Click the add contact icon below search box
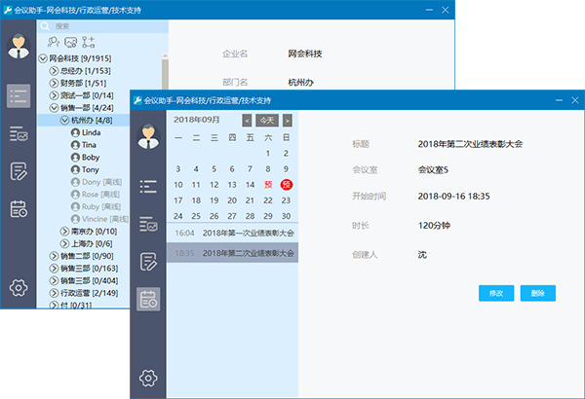The width and height of the screenshot is (585, 399). 54,42
